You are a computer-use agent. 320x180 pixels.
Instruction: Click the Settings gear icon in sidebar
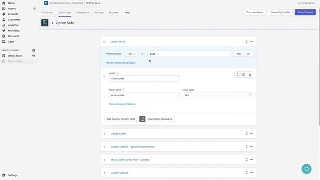pyautogui.click(x=4, y=175)
